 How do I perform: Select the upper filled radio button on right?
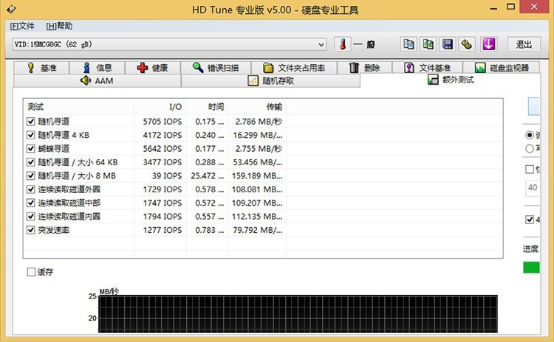pos(530,135)
